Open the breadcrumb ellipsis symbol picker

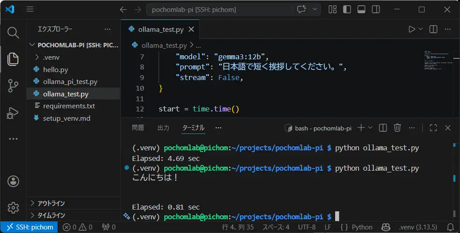click(198, 46)
